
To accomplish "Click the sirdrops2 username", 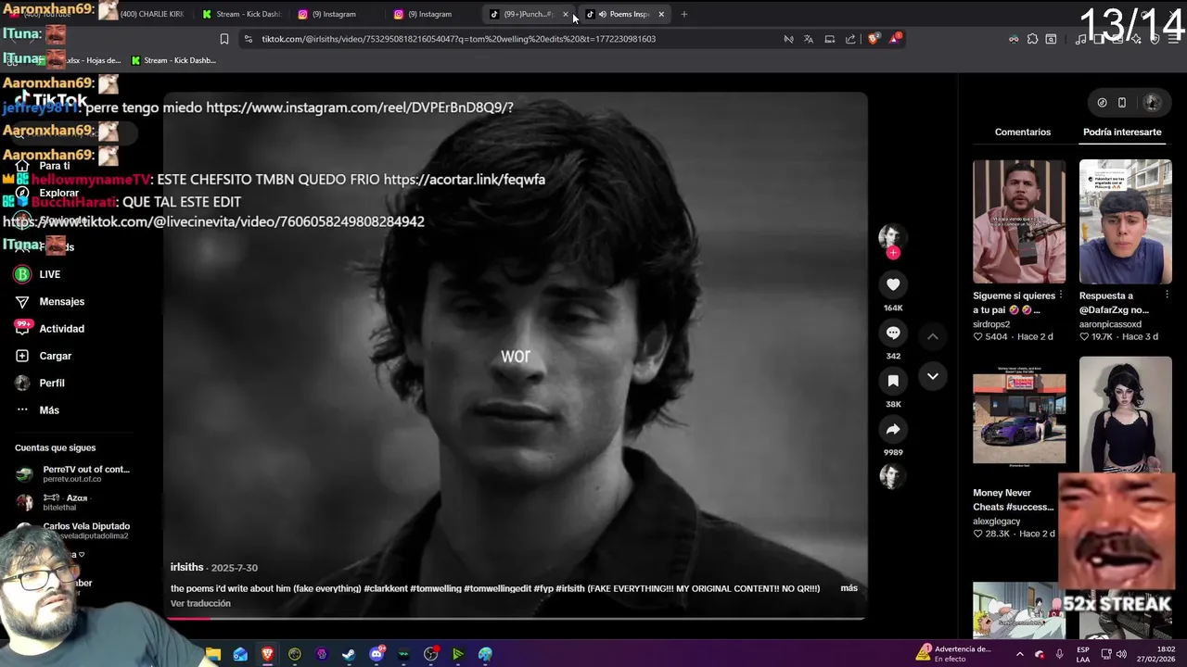I will click(991, 324).
